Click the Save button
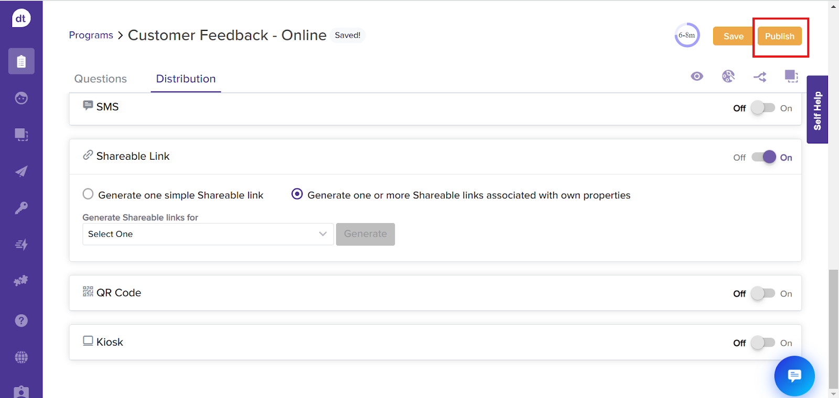 point(733,36)
